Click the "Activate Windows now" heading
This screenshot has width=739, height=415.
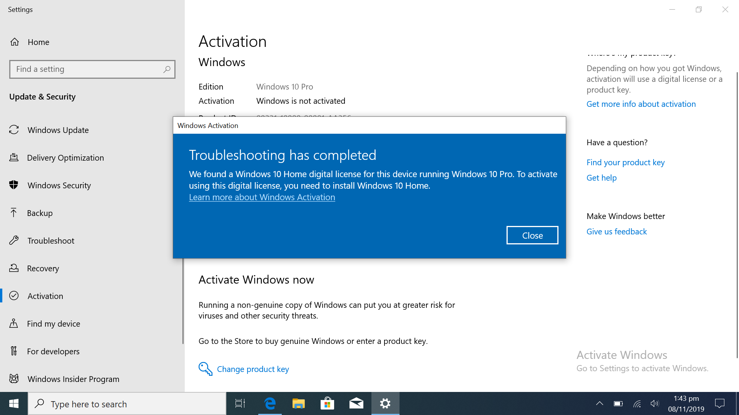point(256,279)
